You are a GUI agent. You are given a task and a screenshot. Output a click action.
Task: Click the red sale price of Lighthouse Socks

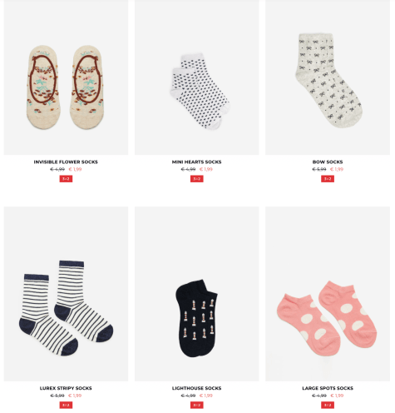point(206,396)
